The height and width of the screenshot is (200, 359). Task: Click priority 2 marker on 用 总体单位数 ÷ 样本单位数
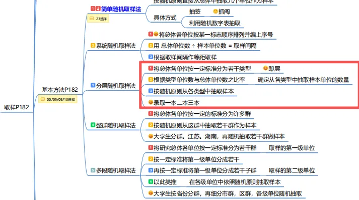[151, 46]
